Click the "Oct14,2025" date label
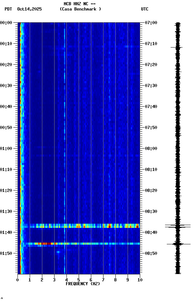Screen dimensions: 193x302 29,9
